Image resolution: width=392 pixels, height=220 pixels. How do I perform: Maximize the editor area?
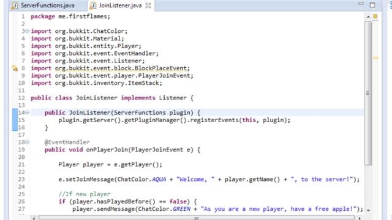[x=372, y=4]
